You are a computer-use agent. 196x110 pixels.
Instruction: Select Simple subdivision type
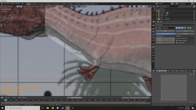(x=185, y=34)
